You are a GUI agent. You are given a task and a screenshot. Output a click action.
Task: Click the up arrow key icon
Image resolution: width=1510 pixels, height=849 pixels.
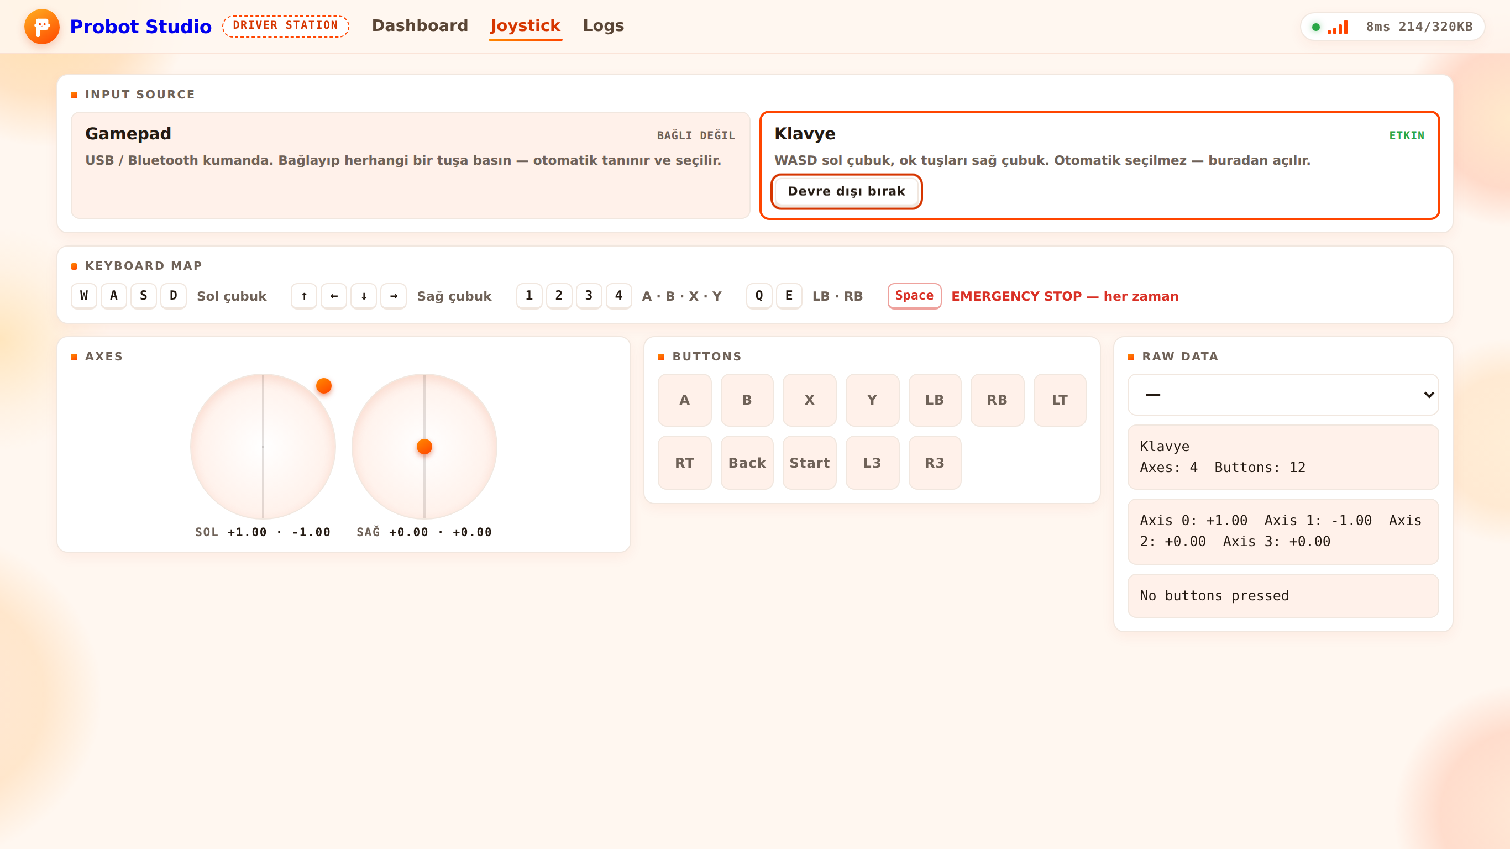(304, 296)
